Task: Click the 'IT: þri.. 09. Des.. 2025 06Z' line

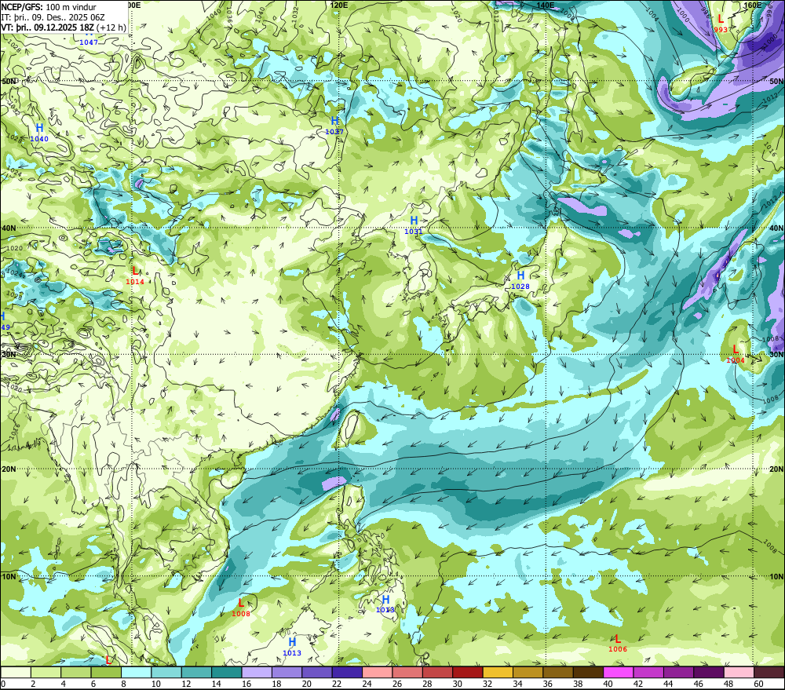Action: coord(53,17)
